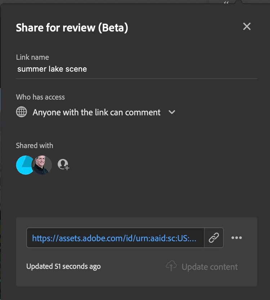Click the blue pie-chart avatar under Shared with
Viewport: 270px width, 300px height.
tap(25, 164)
